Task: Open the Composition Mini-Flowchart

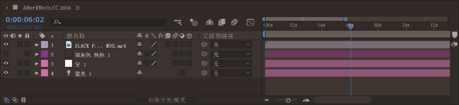Action: point(178,22)
